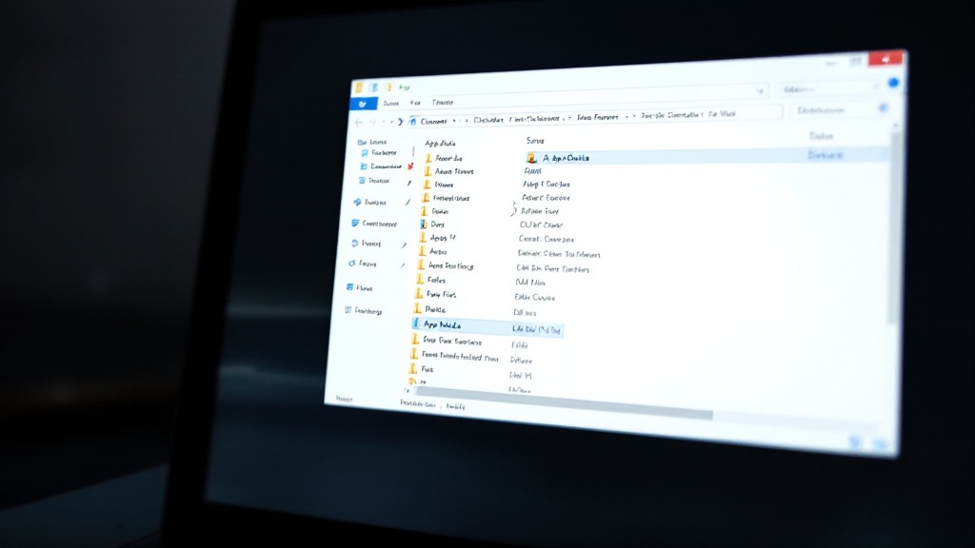Viewport: 975px width, 548px height.
Task: Click the second quick access icon in the title bar
Action: [373, 88]
